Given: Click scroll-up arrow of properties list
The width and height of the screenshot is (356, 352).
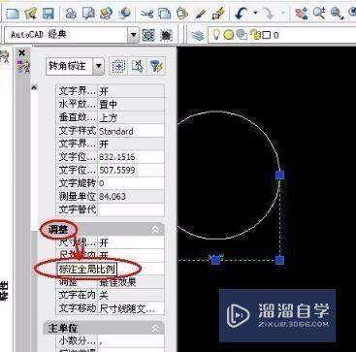Looking at the screenshot, I should coord(34,87).
